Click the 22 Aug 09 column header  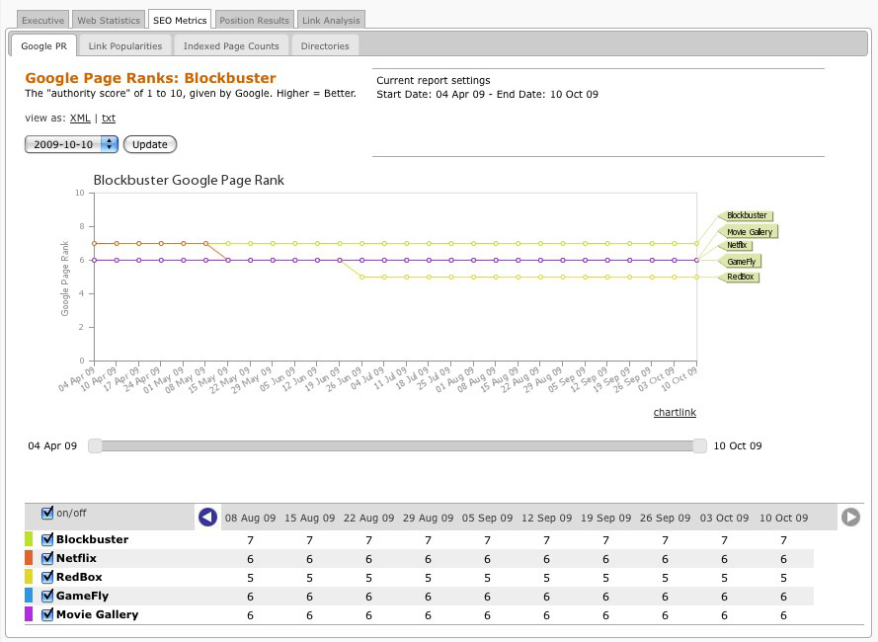click(x=368, y=519)
